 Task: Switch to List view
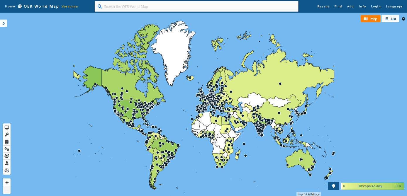click(390, 18)
